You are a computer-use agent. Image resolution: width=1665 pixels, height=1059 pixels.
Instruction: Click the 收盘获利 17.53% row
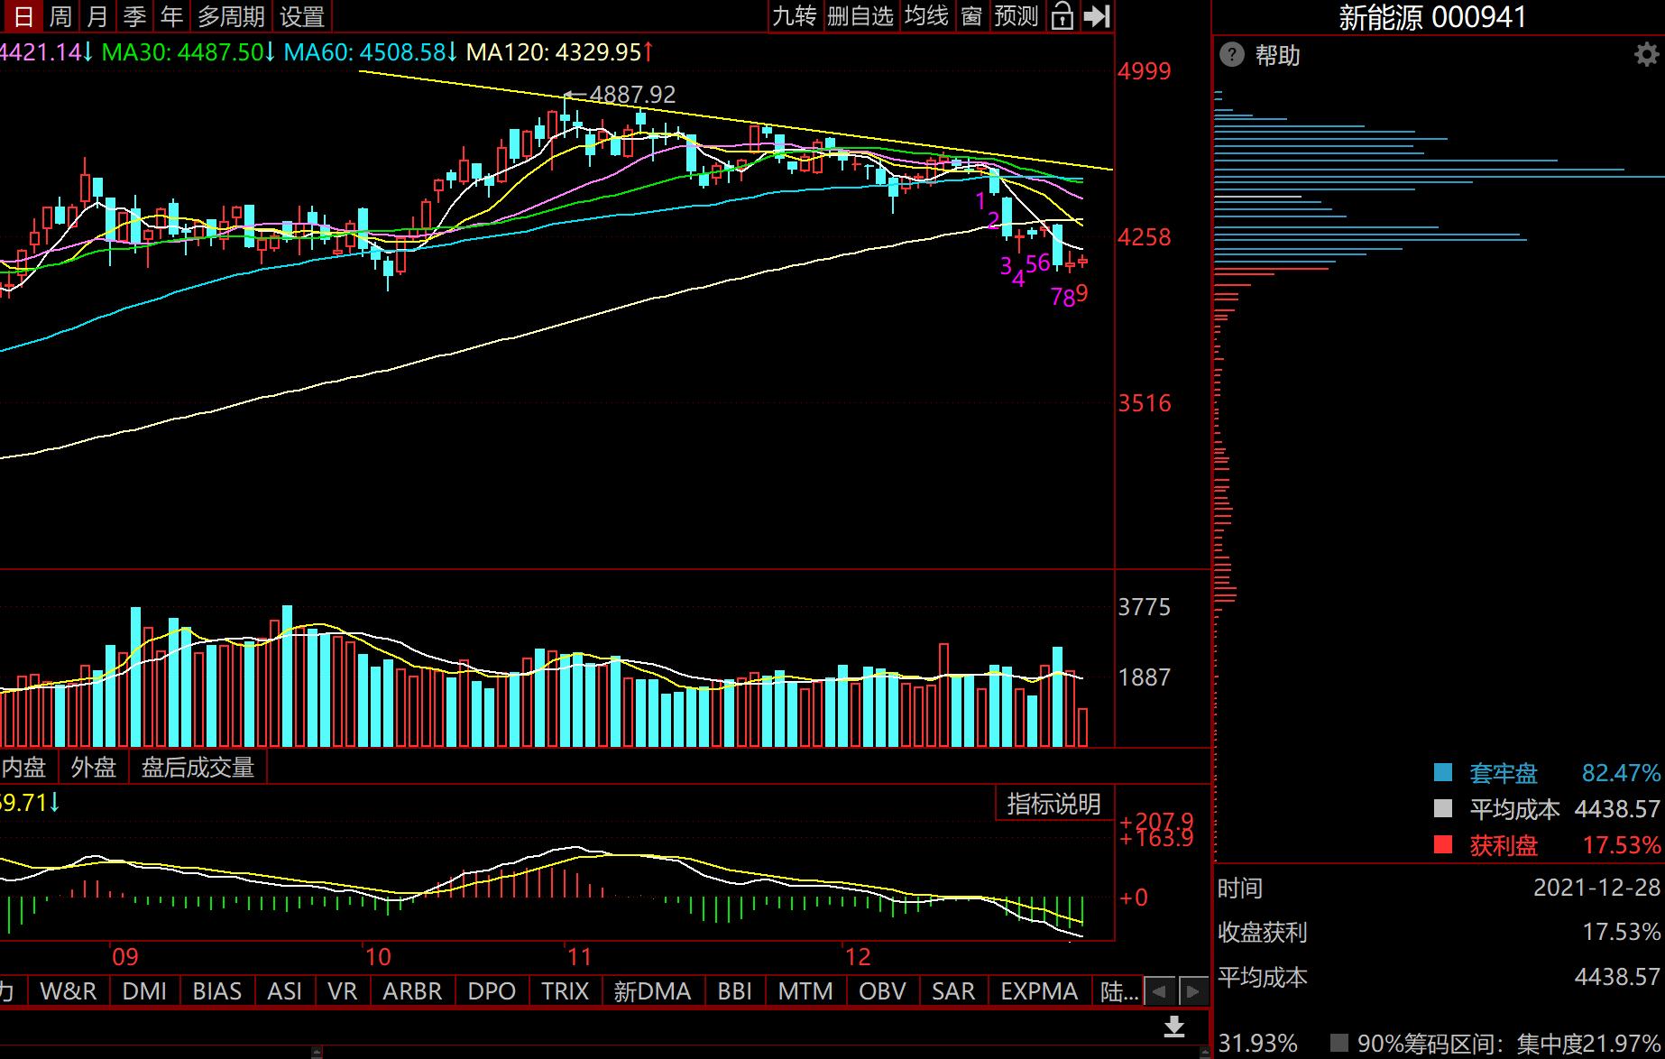(x=1439, y=932)
